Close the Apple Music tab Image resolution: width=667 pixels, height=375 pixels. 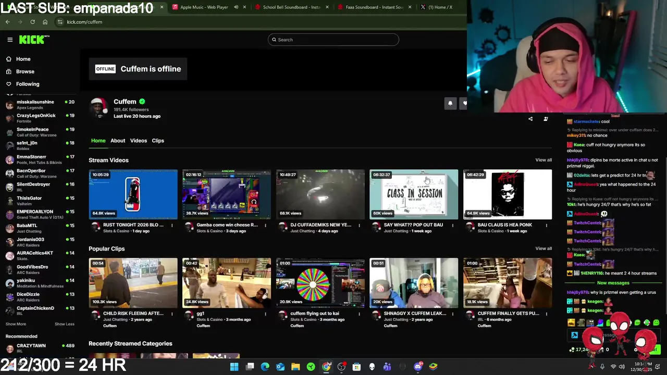(x=245, y=7)
